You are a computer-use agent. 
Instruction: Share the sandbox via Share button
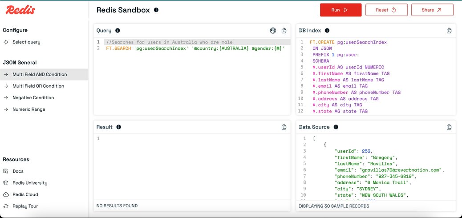point(432,10)
